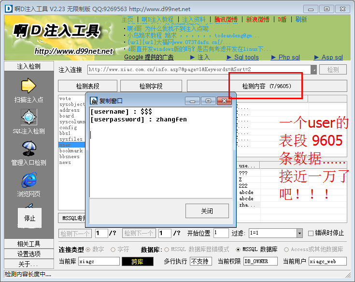Click the 检测表段 button

87,86
